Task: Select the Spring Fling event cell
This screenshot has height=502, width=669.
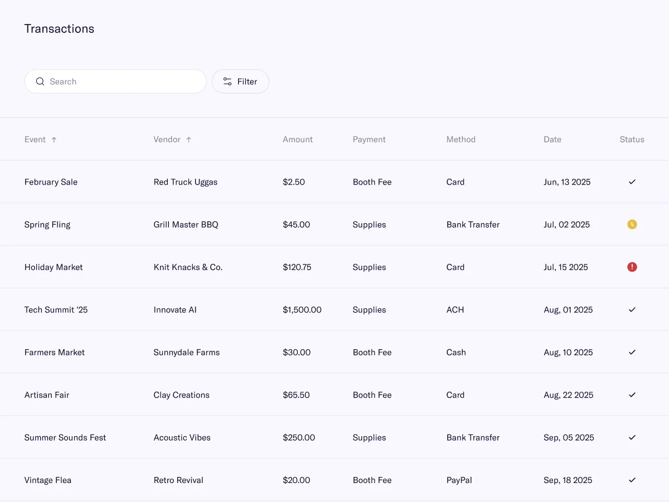Action: [x=47, y=225]
